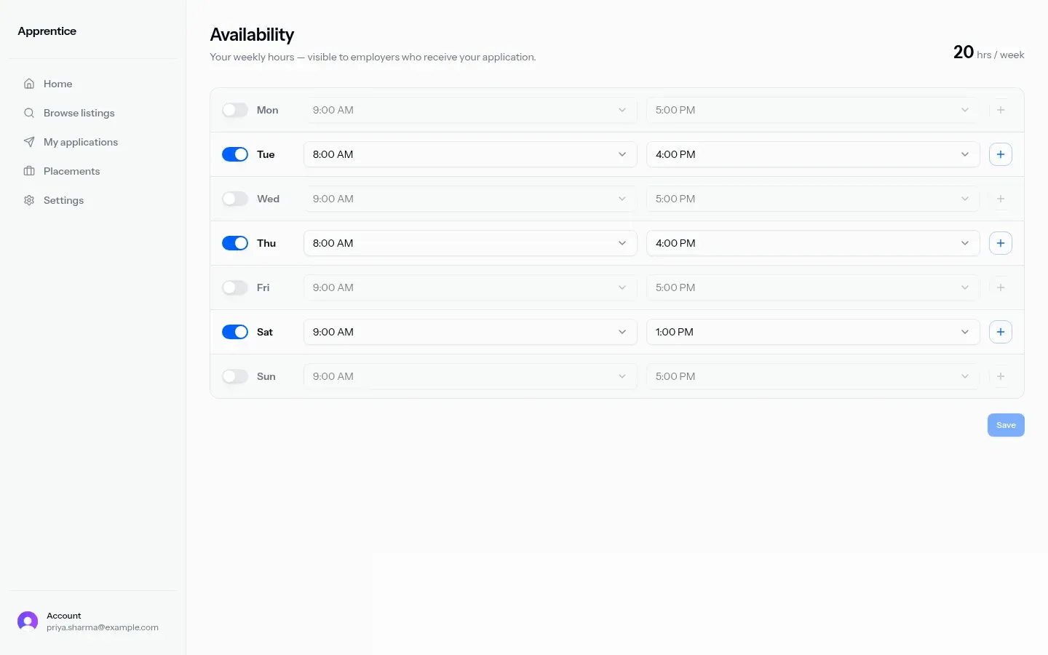Open Friday end time 5:00 PM dropdown
Image resolution: width=1048 pixels, height=655 pixels.
pos(813,287)
